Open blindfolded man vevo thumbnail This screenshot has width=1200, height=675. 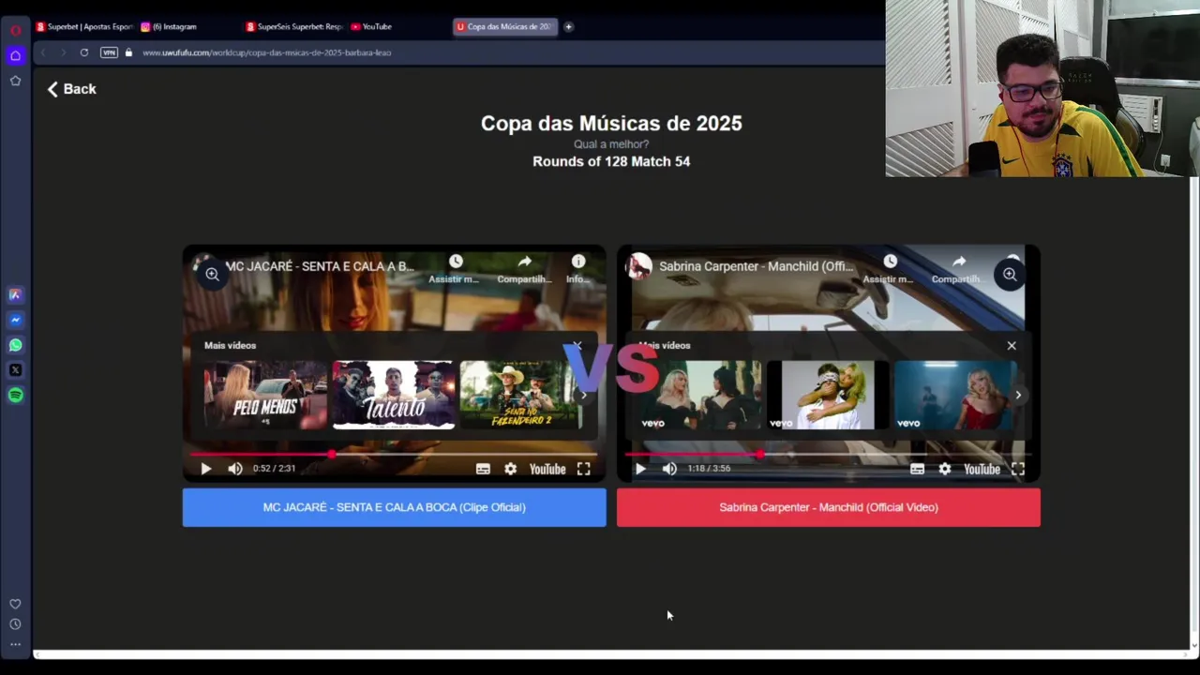(x=828, y=395)
